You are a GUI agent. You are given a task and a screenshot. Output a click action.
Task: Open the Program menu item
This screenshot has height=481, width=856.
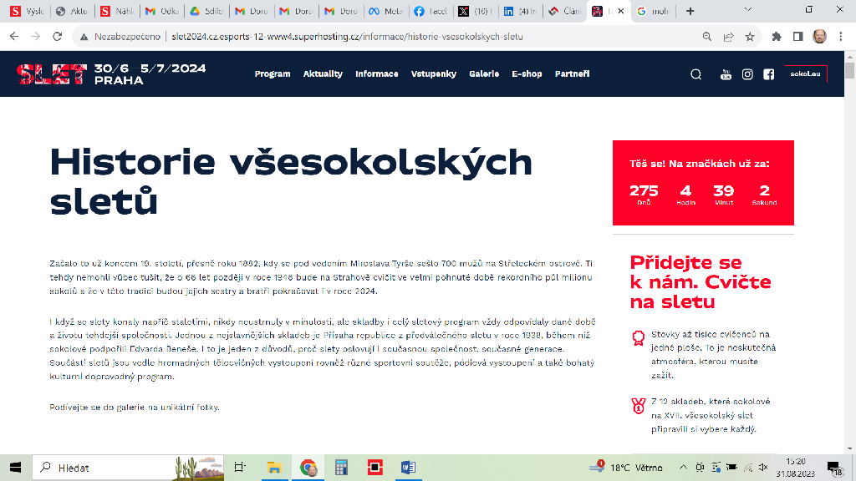tap(273, 74)
